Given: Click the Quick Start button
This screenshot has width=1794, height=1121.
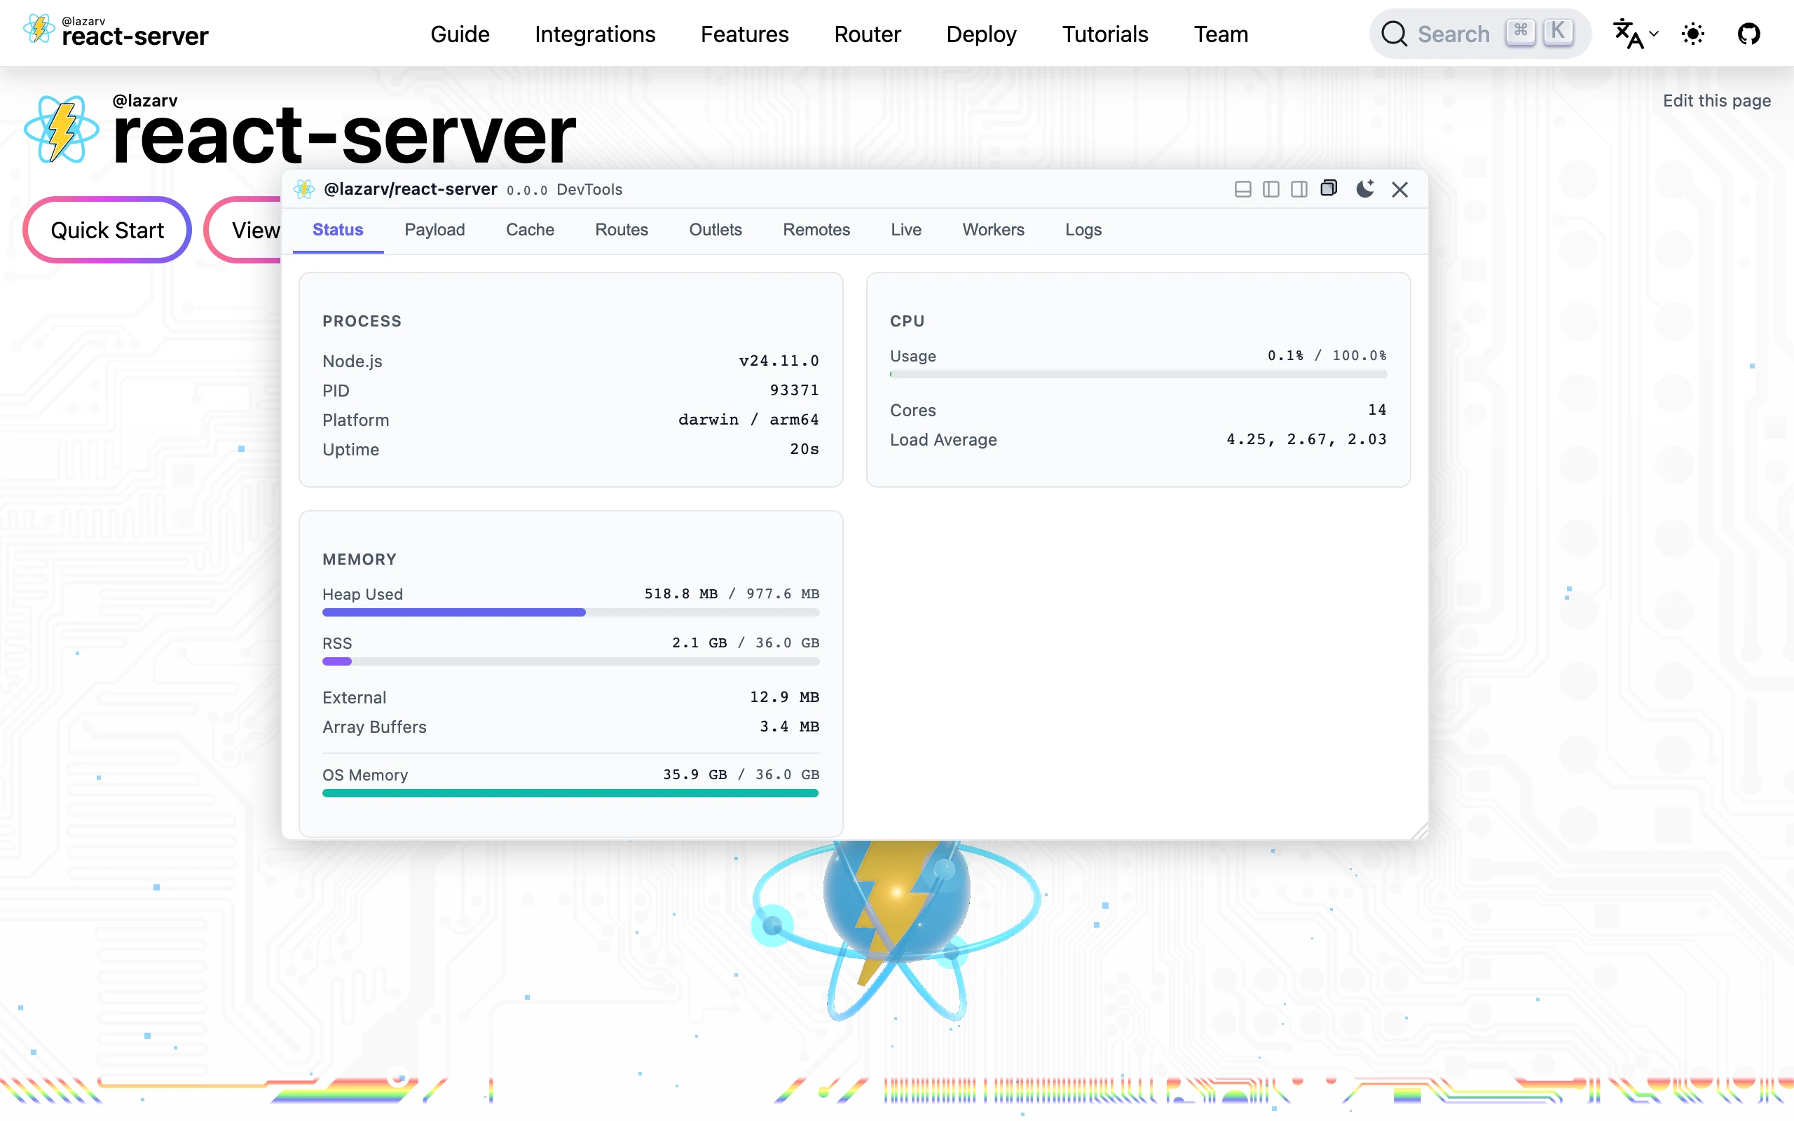Looking at the screenshot, I should [x=107, y=231].
